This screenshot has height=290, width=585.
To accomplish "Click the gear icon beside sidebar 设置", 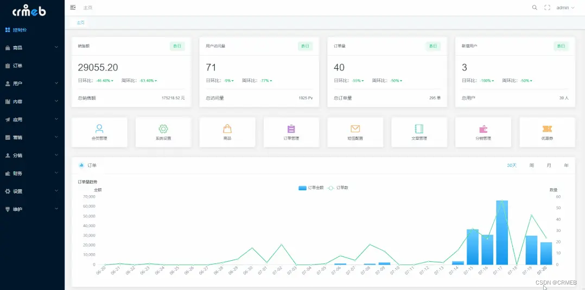I will click(x=8, y=191).
